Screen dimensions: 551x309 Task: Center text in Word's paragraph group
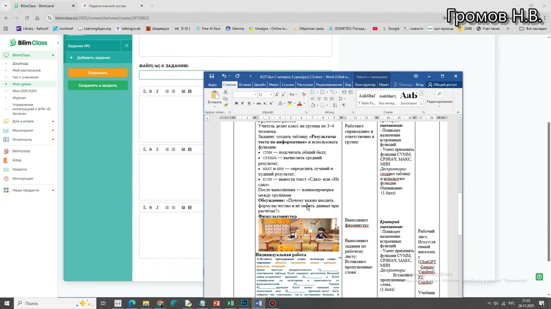click(319, 99)
